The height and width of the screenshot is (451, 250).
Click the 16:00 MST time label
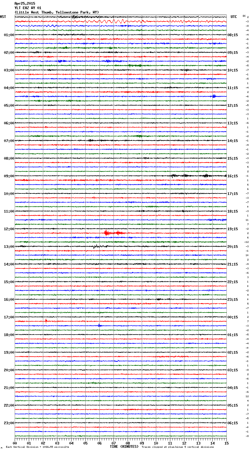point(9,300)
